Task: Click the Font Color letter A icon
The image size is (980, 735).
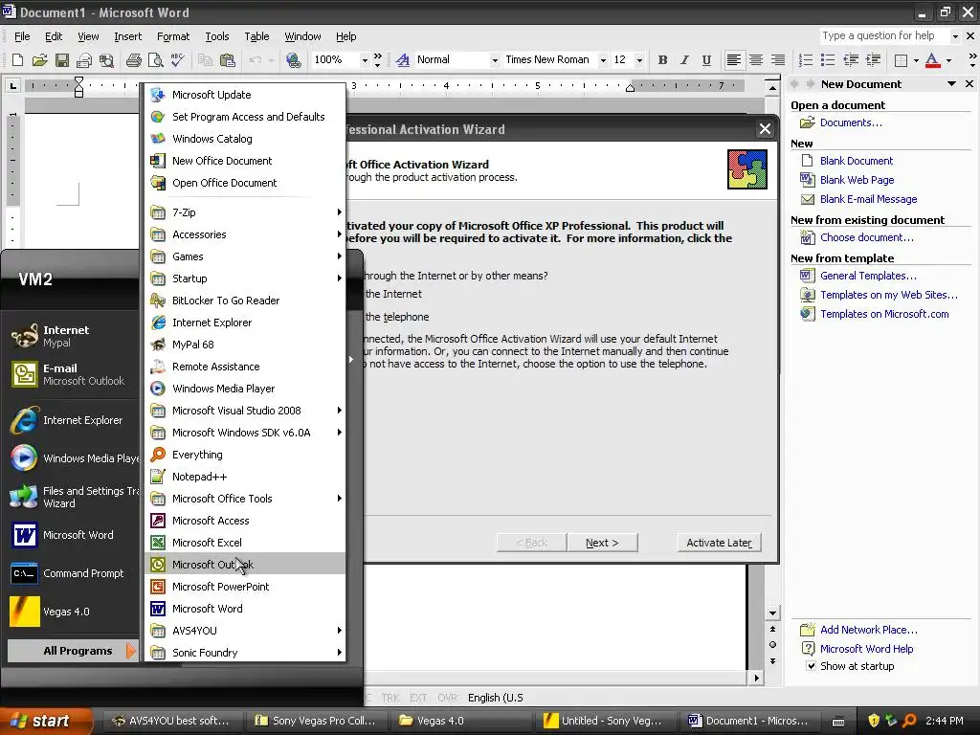Action: pyautogui.click(x=932, y=60)
